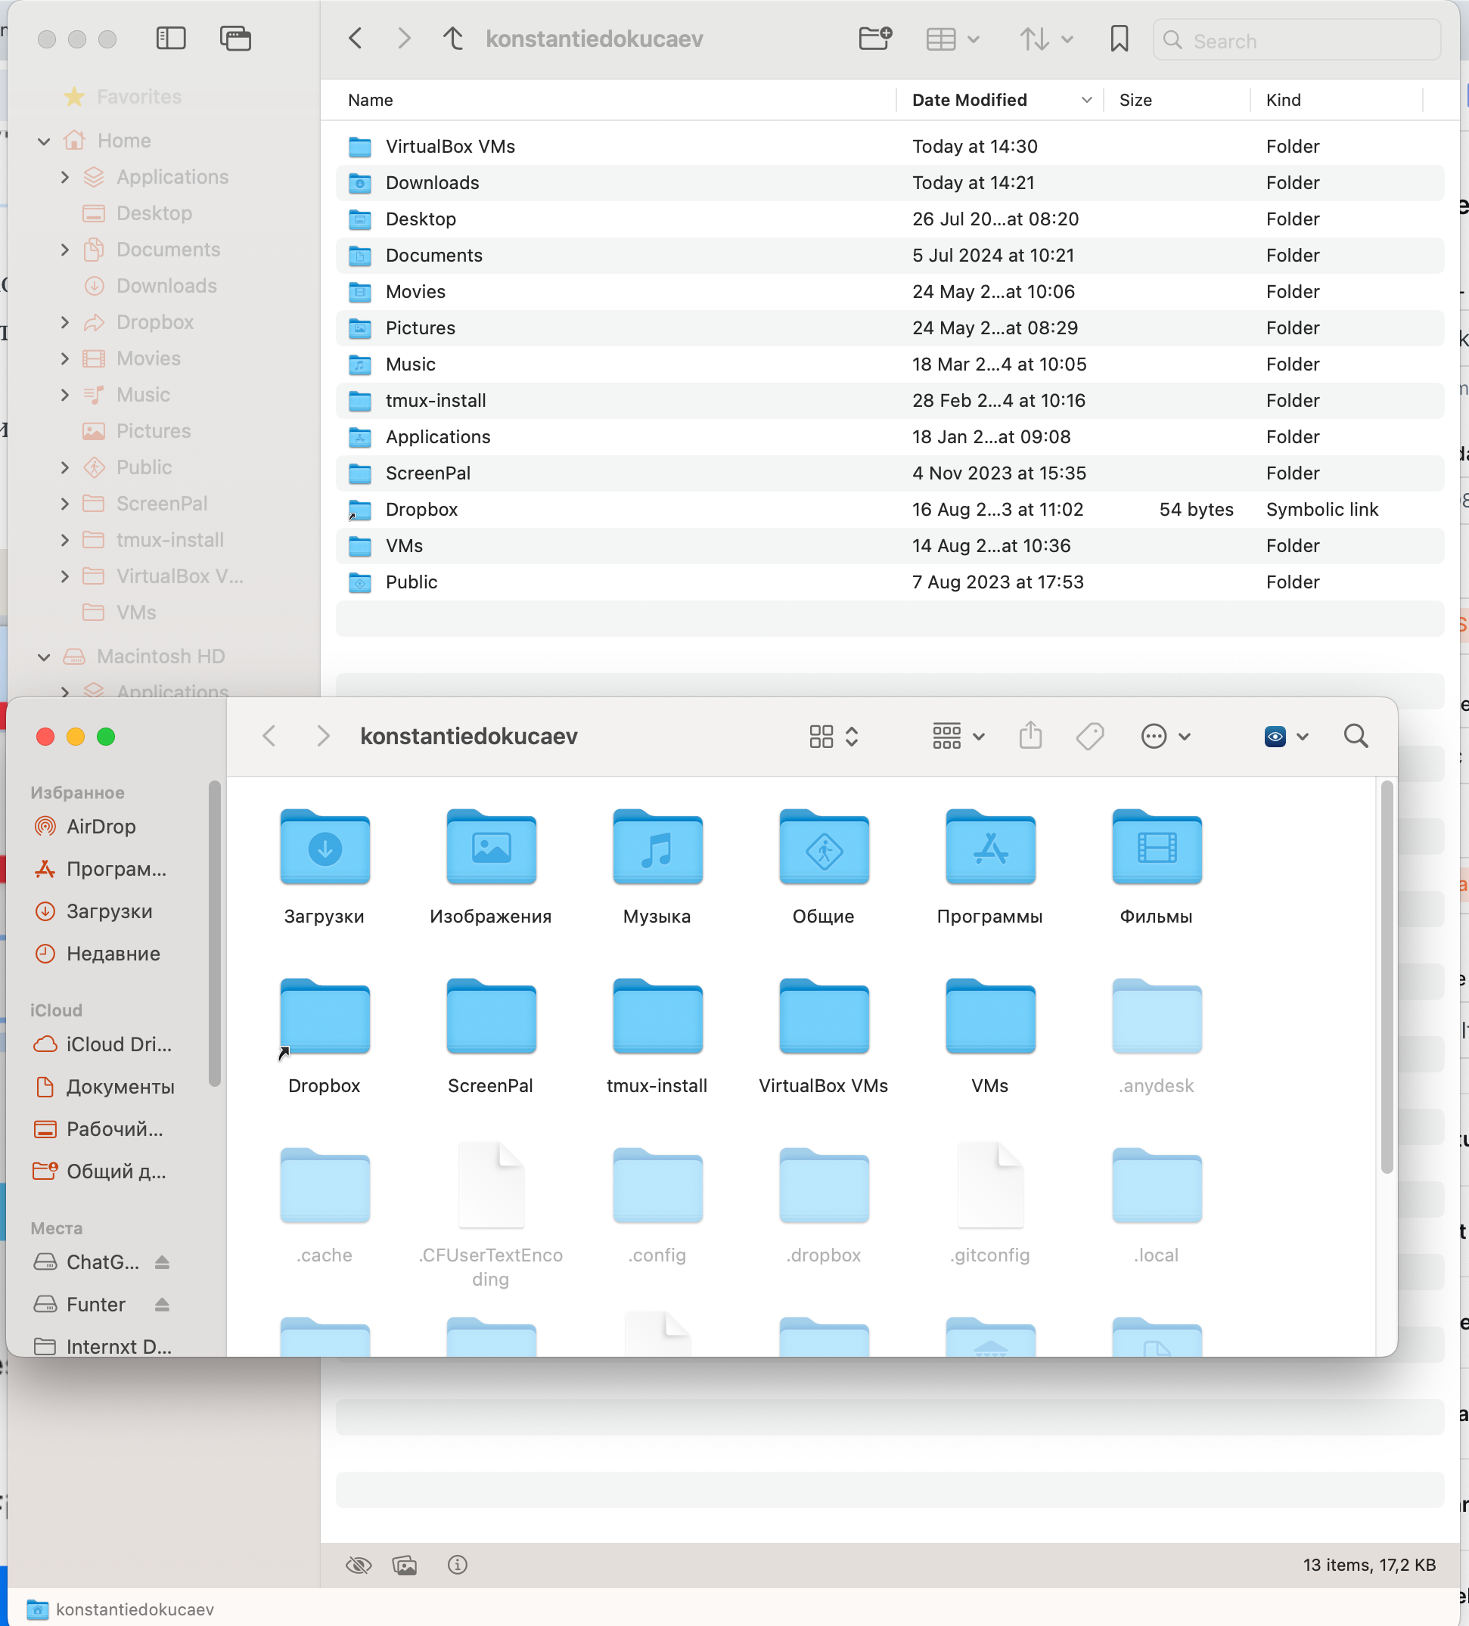Viewport: 1469px width, 1626px height.
Task: Open the group-by dropdown in Finder toolbar
Action: 958,736
